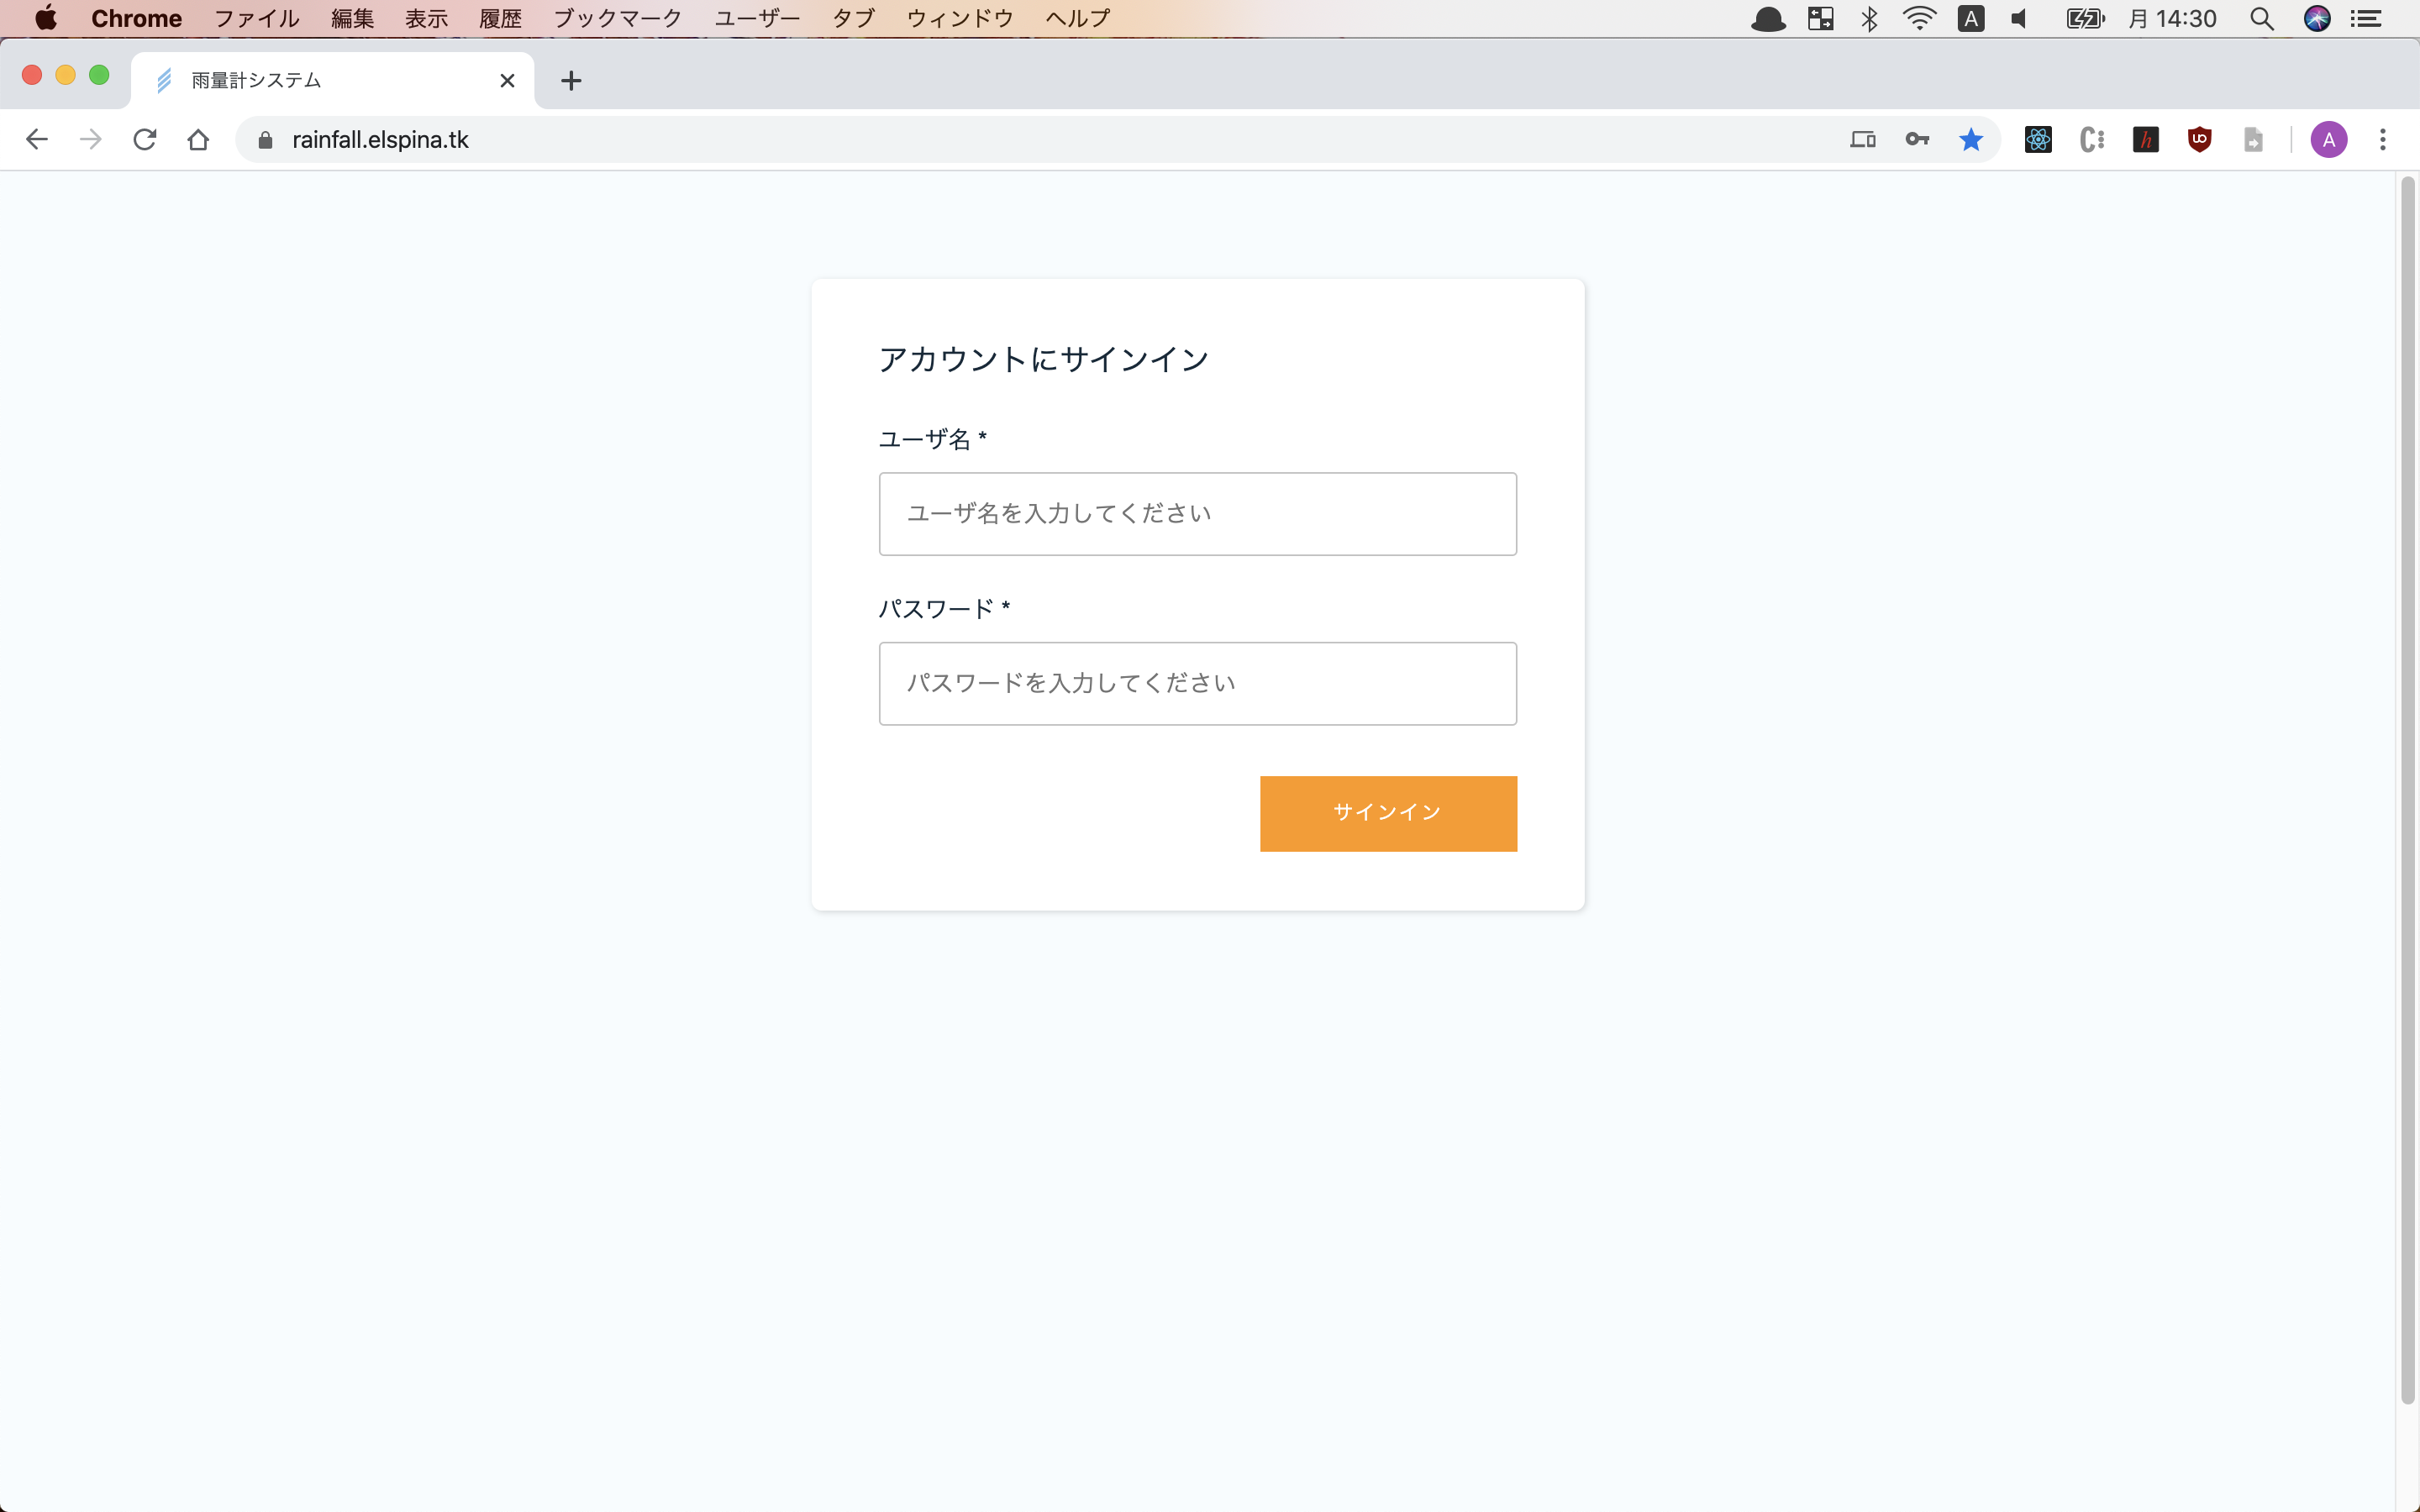This screenshot has width=2420, height=1512.
Task: Go to the browser home page icon
Action: tap(198, 139)
